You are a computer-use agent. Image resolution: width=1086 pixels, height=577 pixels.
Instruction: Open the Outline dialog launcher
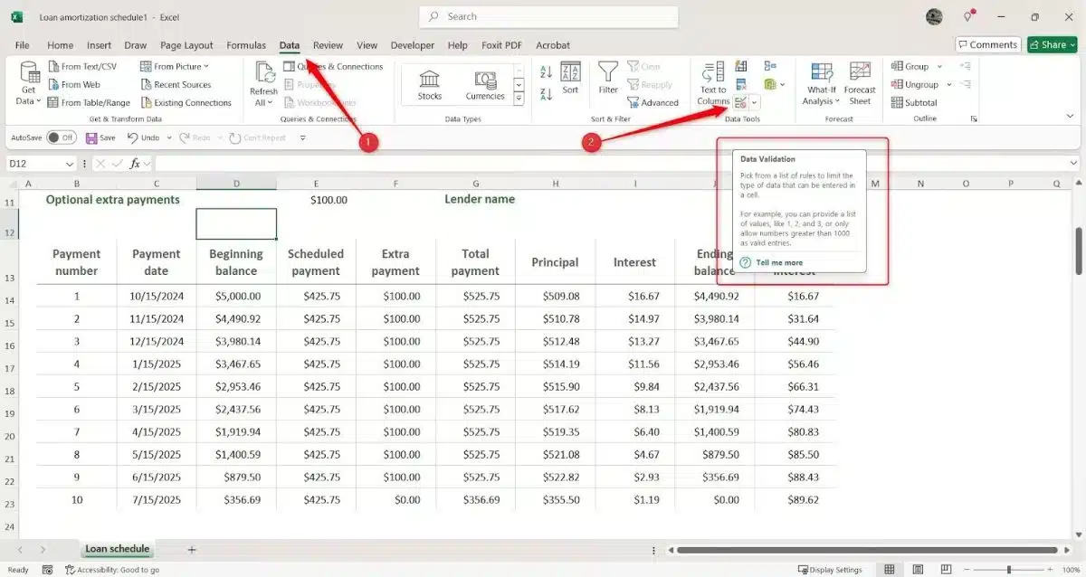[975, 118]
